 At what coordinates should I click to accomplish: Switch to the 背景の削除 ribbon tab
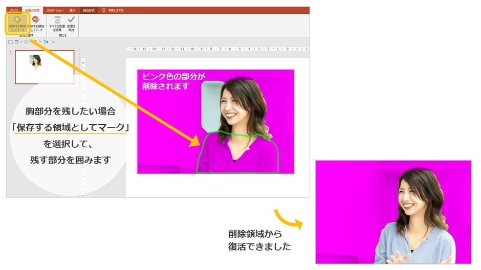click(32, 10)
